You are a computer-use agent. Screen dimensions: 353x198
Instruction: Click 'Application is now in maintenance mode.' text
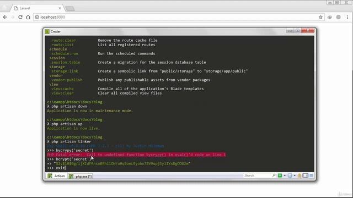point(90,111)
